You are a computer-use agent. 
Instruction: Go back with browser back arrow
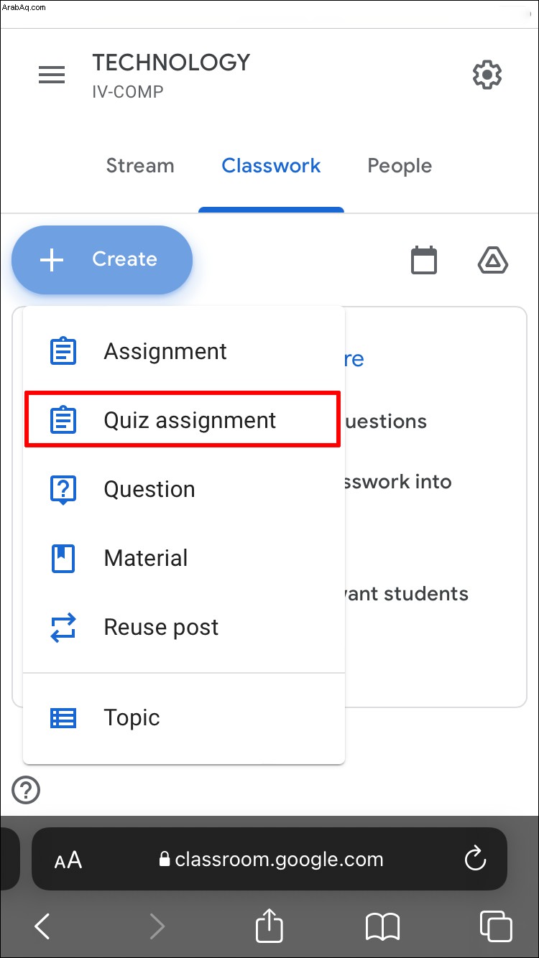click(x=42, y=926)
